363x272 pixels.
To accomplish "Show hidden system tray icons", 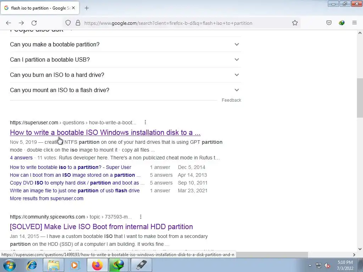I will point(310,265).
